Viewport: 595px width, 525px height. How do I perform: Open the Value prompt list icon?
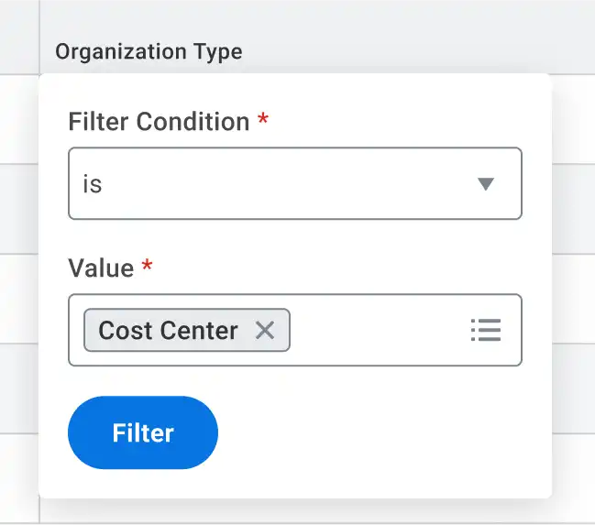(x=485, y=331)
